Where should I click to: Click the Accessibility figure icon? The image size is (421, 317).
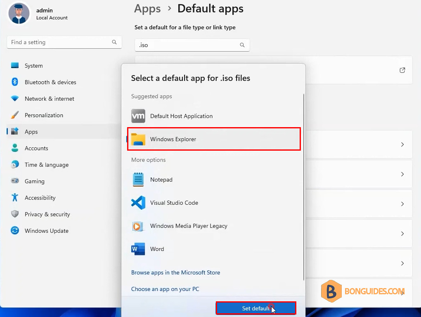coord(15,197)
